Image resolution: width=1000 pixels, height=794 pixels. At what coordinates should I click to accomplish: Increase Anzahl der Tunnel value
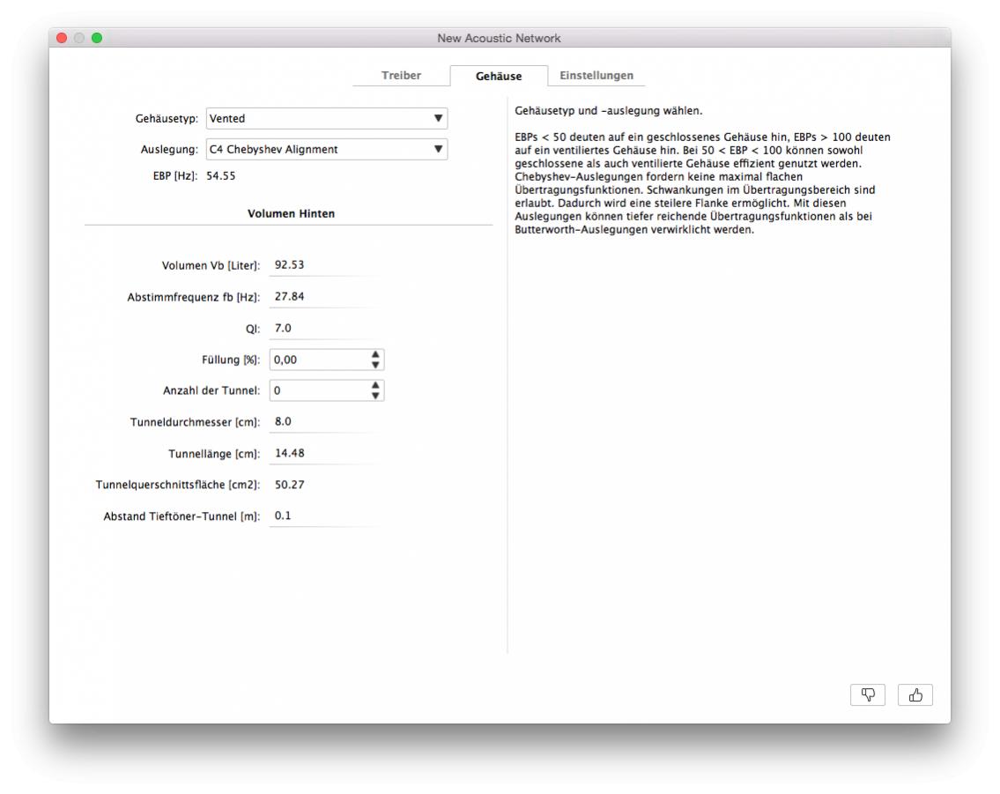click(375, 385)
